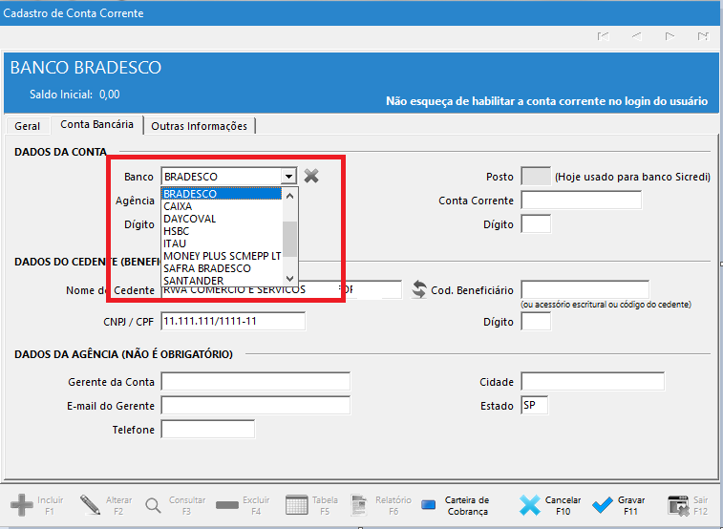Image resolution: width=723 pixels, height=529 pixels.
Task: Click the Dígito field under Cod. Beneficiário
Action: point(536,321)
